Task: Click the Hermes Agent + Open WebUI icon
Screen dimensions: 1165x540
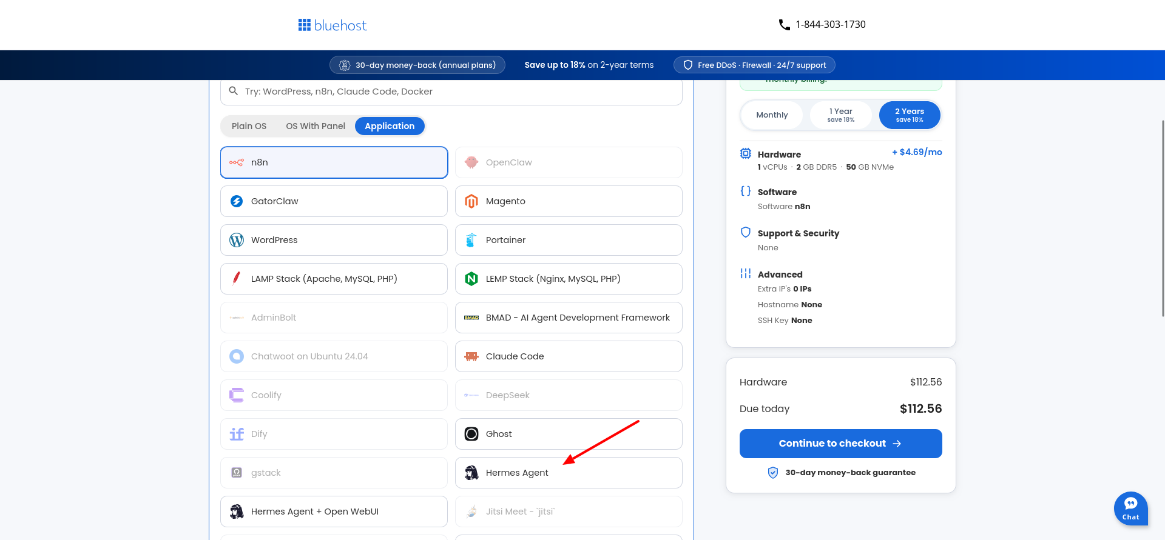Action: [x=237, y=512]
